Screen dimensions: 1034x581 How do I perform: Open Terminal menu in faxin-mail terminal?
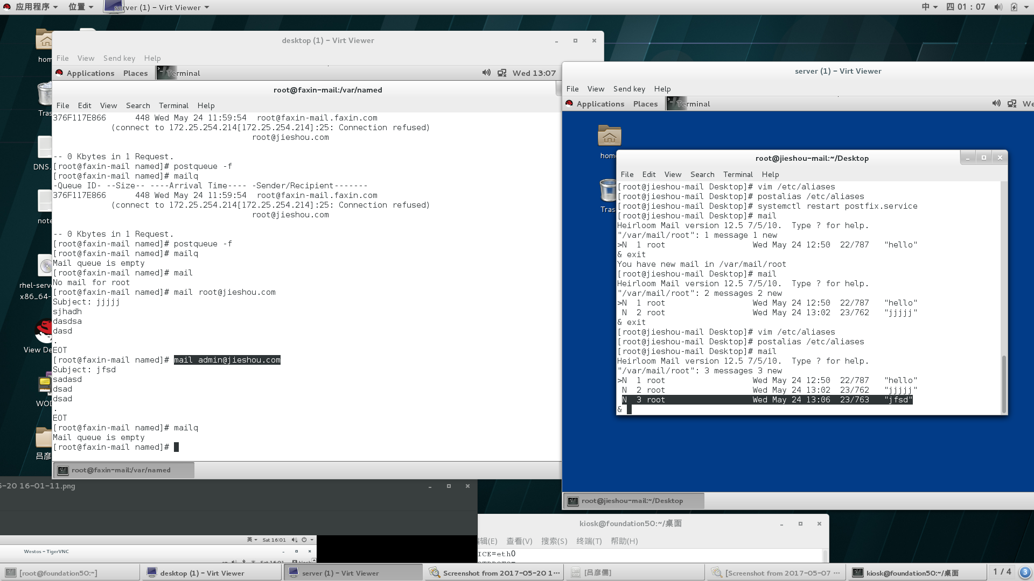[173, 105]
